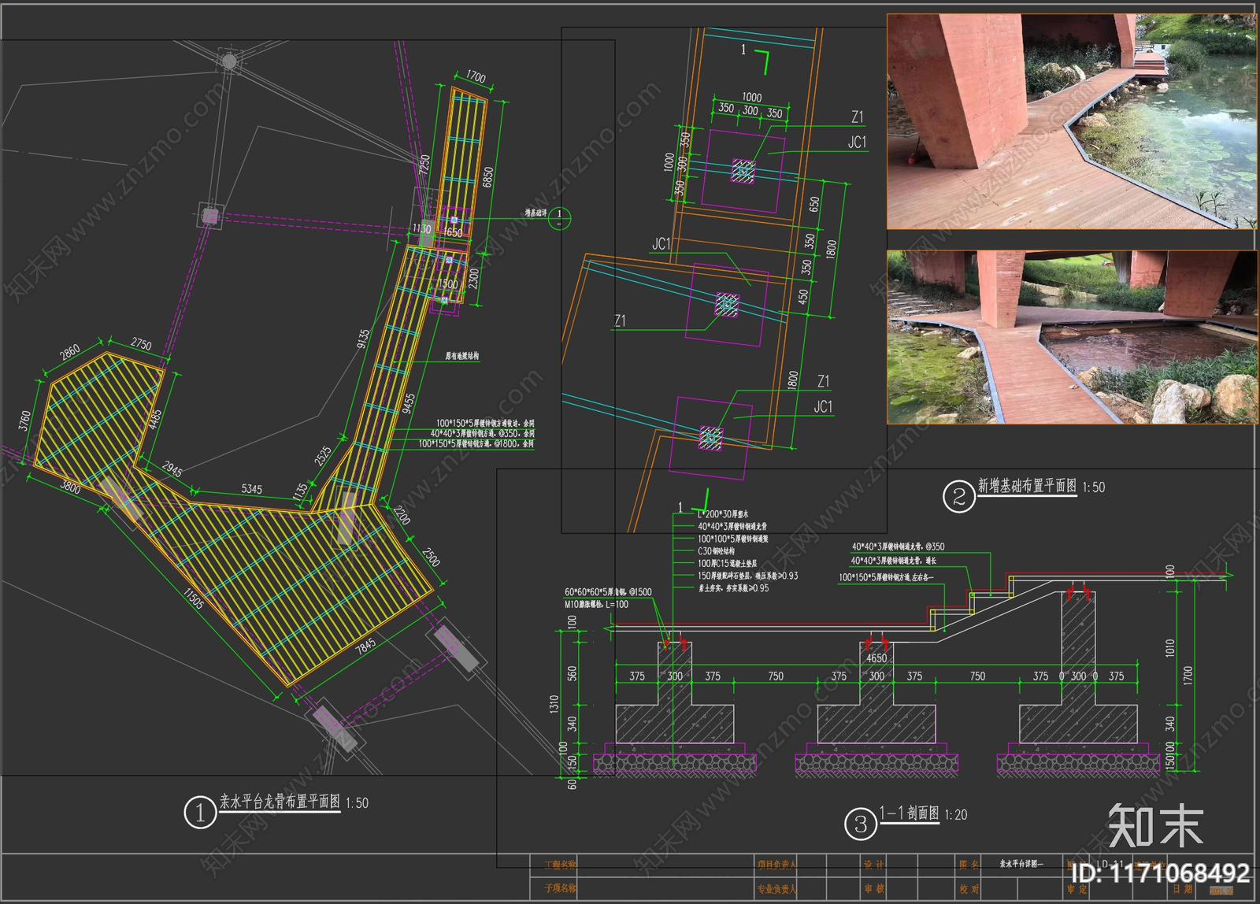The image size is (1260, 904).
Task: Select the 2945 dimension text
Action: (x=172, y=470)
